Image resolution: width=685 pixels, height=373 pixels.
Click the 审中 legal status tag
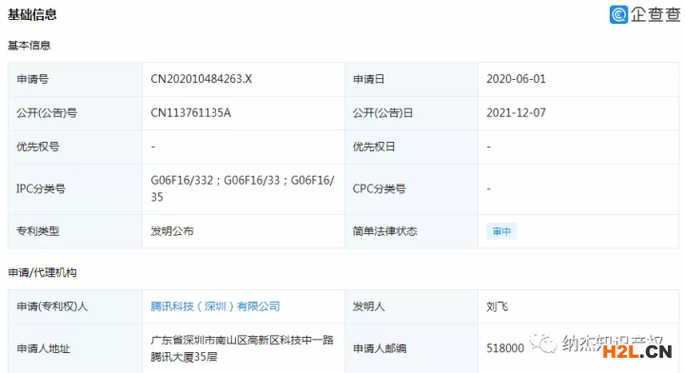pos(501,231)
